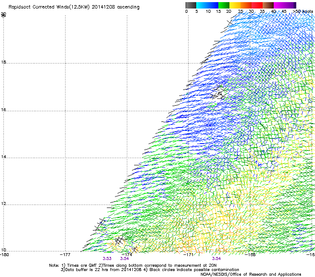Click the '3:54' time stamp beside '3:53'
This screenshot has width=315, height=277.
click(125, 259)
